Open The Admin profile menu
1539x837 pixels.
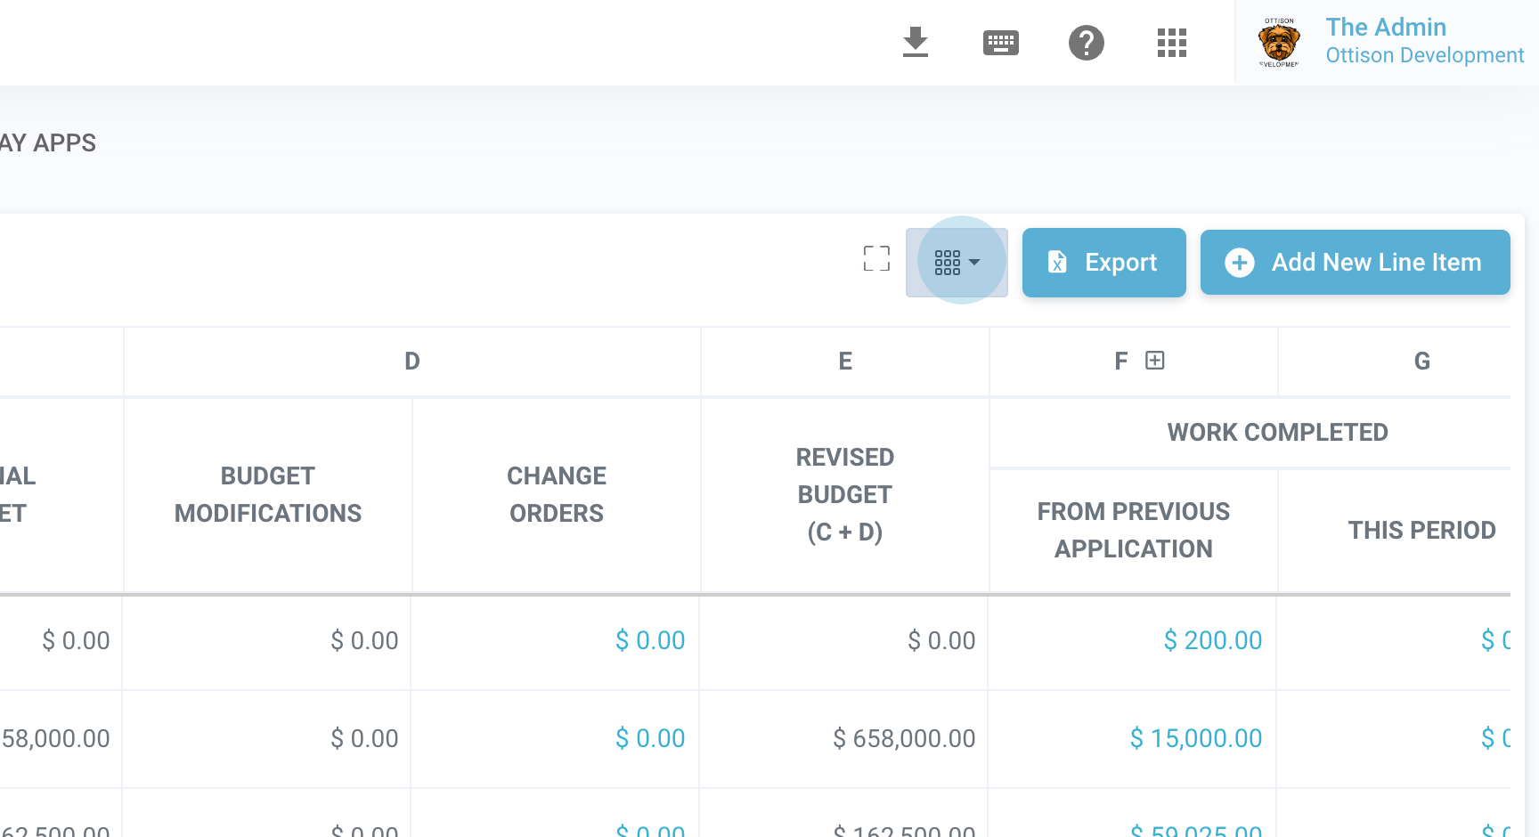click(x=1385, y=27)
